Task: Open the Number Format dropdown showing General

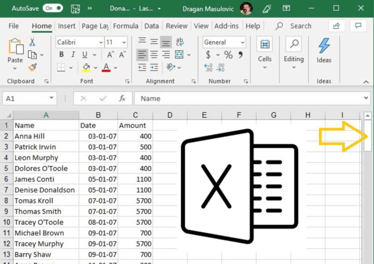Action: point(224,42)
